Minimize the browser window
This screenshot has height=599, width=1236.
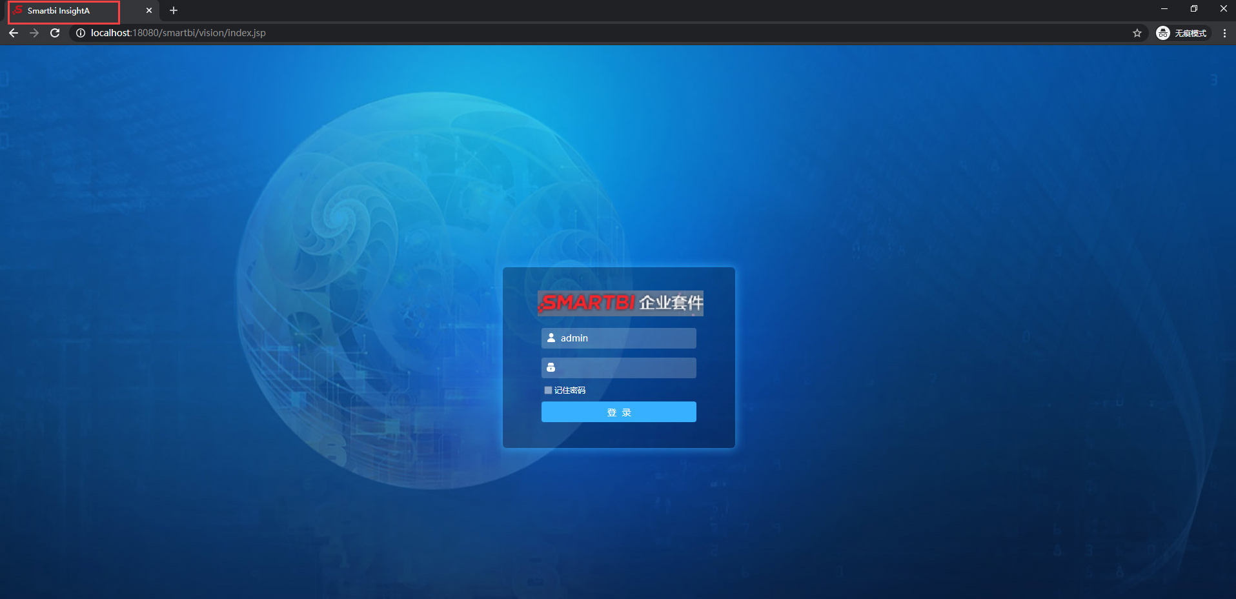pyautogui.click(x=1164, y=9)
